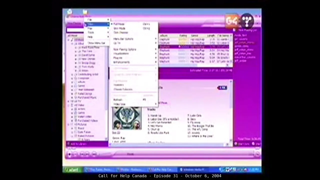This screenshot has width=320, height=180.
Task: Click the library pane vertical scrollbar
Action: (106, 87)
